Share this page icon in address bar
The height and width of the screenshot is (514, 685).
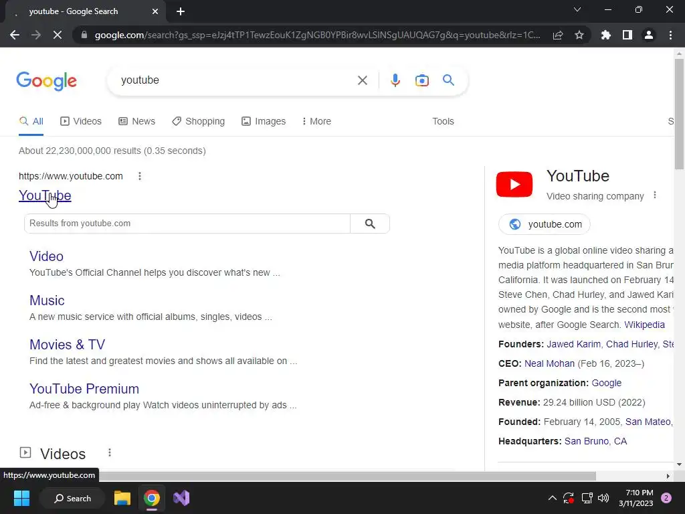558,35
